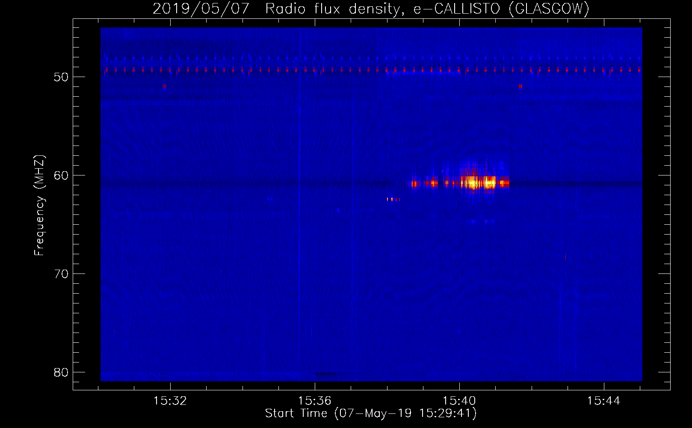
Task: Click the 'Start Time (07-May-19 15:29:41)' label
Action: pos(371,413)
